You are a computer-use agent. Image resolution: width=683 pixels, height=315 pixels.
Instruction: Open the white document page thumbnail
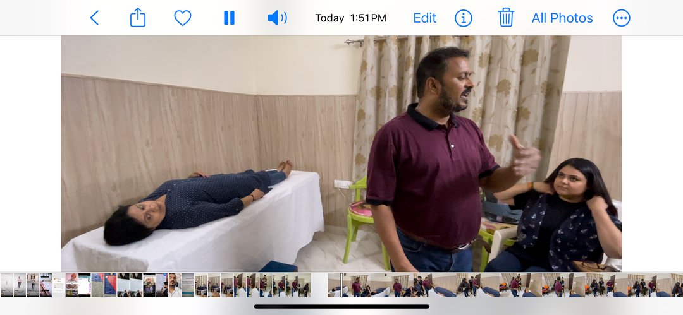coord(58,285)
